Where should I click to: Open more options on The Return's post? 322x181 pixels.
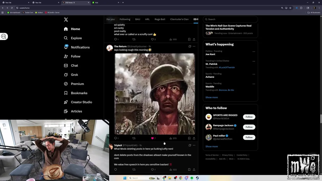pyautogui.click(x=194, y=47)
